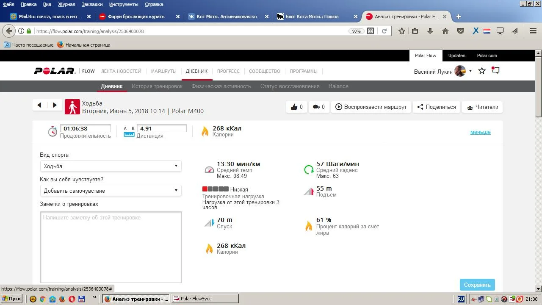Open the Закладки menu
Viewport: 542px width, 305px height.
pos(92,4)
